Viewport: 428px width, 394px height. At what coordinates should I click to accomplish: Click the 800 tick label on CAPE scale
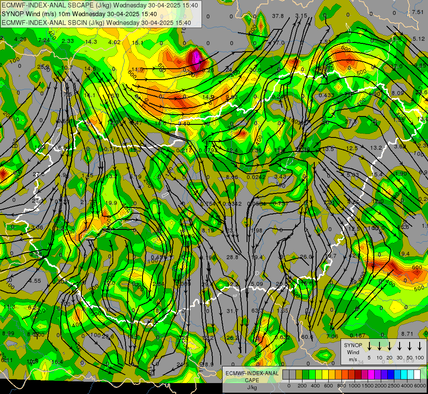341,386
